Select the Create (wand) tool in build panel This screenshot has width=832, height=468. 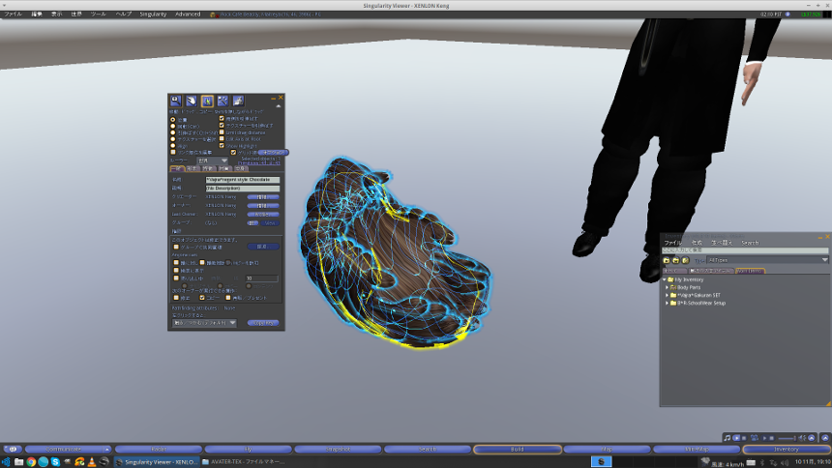tap(223, 101)
